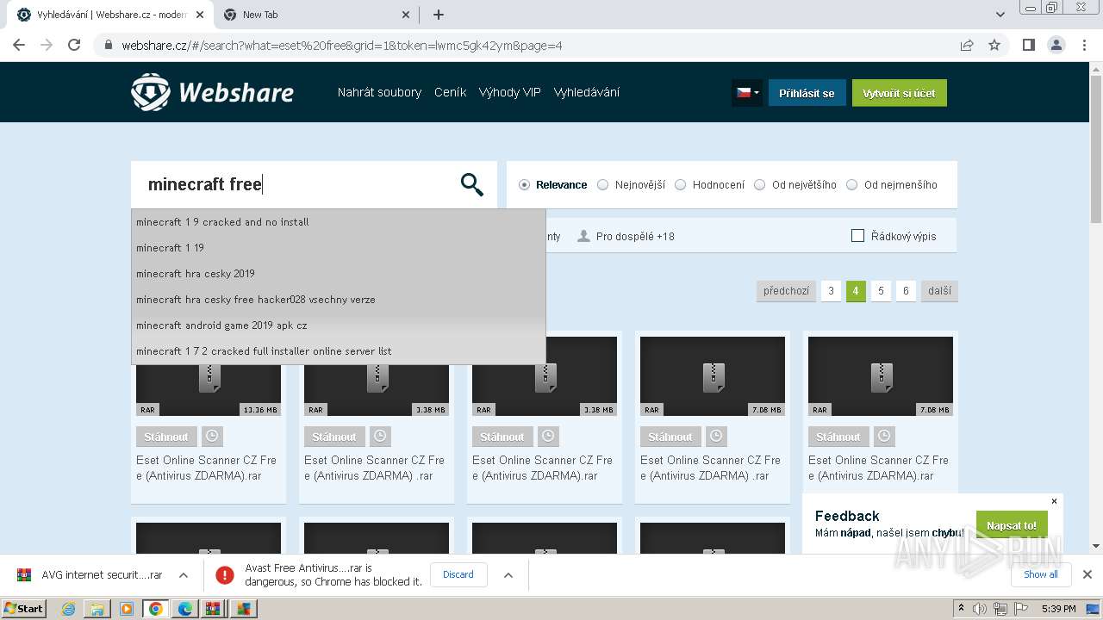Click the address bar URL
1103x620 pixels.
342,46
